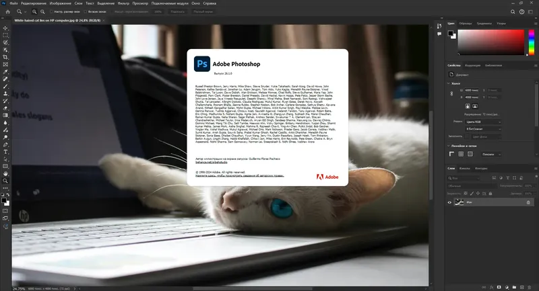
Task: Open the Search icon at top right
Action: point(513,11)
